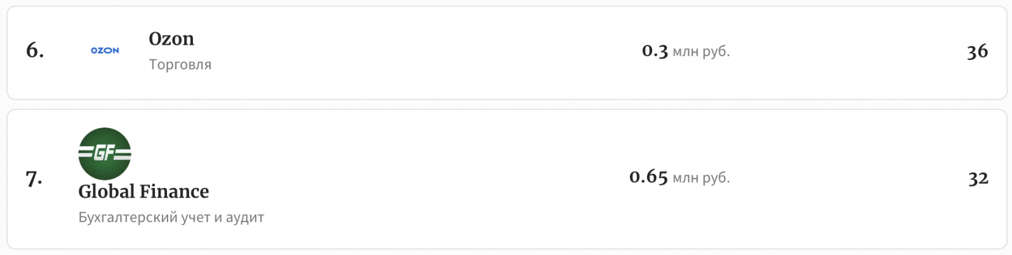The image size is (1012, 255).
Task: Click the blue OZON wordmark text
Action: tap(105, 50)
